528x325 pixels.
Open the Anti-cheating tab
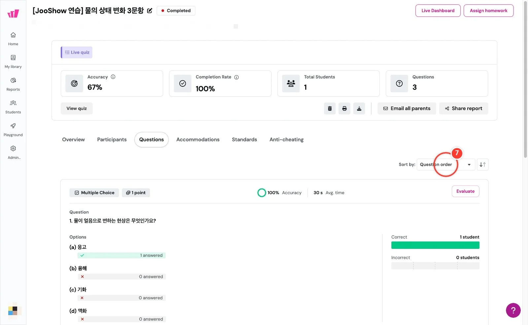[x=286, y=139]
